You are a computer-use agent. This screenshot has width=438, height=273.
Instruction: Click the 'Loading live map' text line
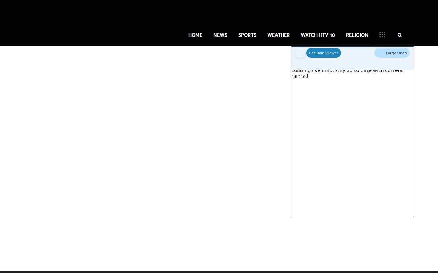tap(347, 71)
